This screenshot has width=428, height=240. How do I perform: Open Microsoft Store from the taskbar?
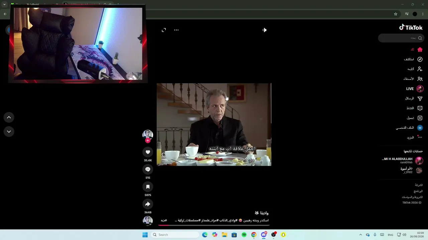(234, 235)
